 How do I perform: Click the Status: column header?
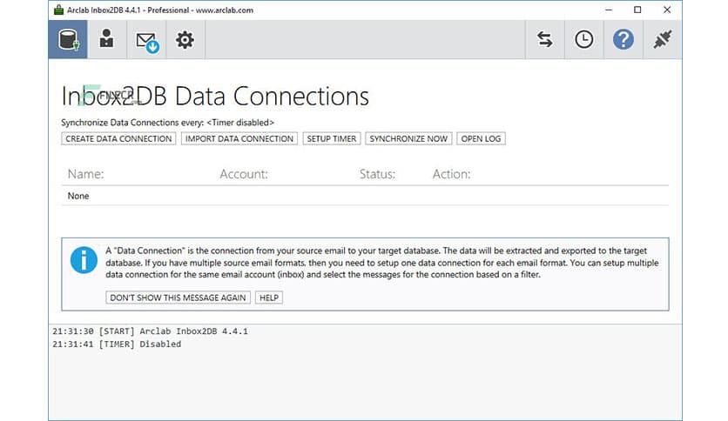pos(377,174)
